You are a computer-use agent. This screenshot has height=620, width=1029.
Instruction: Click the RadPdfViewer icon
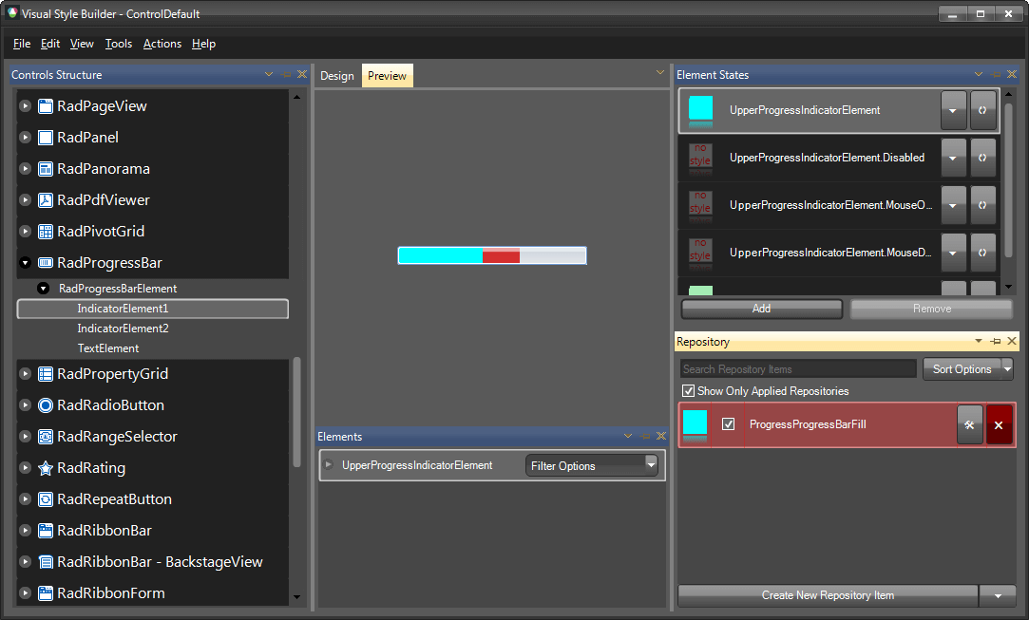pos(45,199)
